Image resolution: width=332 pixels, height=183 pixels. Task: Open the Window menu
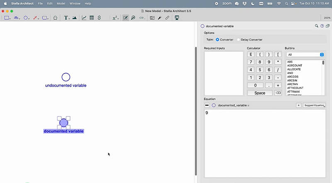tap(75, 3)
